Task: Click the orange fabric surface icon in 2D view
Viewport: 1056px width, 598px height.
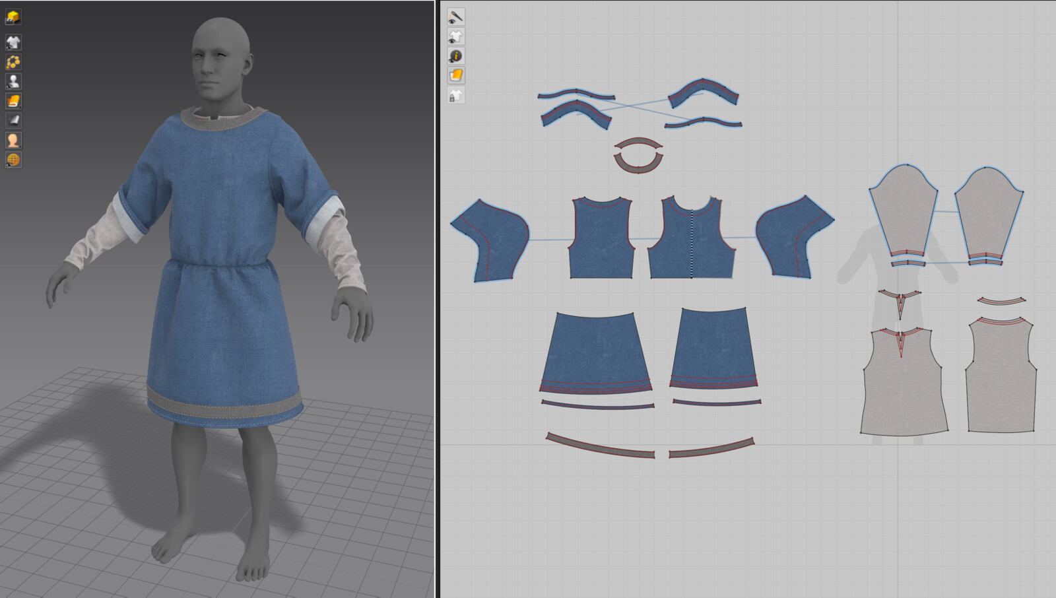Action: [x=455, y=76]
